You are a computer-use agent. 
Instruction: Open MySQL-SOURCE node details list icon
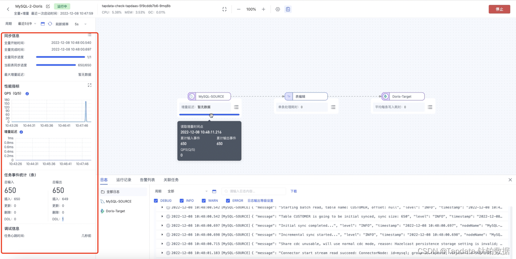pyautogui.click(x=236, y=107)
